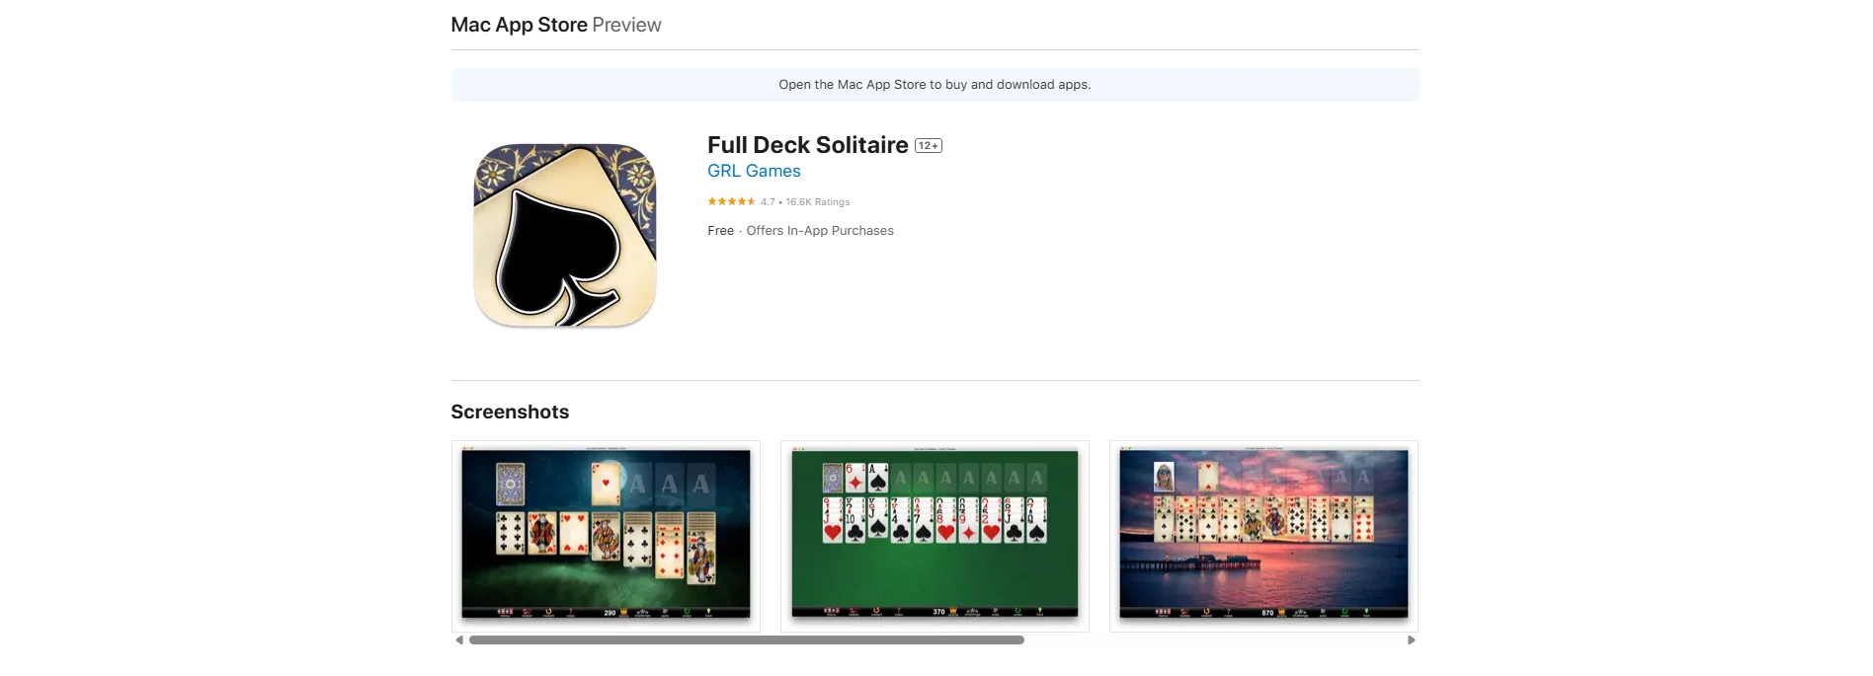Click the Mac App Store header link
The height and width of the screenshot is (676, 1873).
pos(519,25)
